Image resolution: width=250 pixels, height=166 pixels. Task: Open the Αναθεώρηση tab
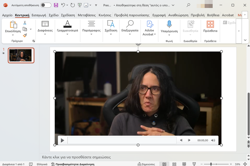point(178,15)
